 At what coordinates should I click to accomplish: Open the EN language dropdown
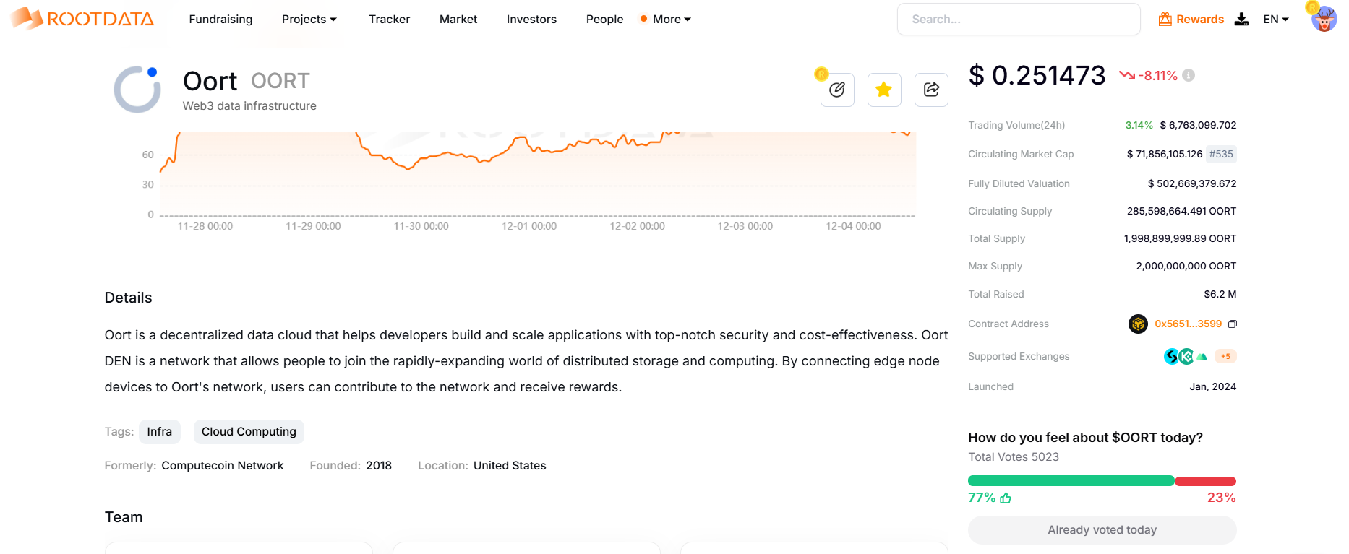tap(1276, 20)
